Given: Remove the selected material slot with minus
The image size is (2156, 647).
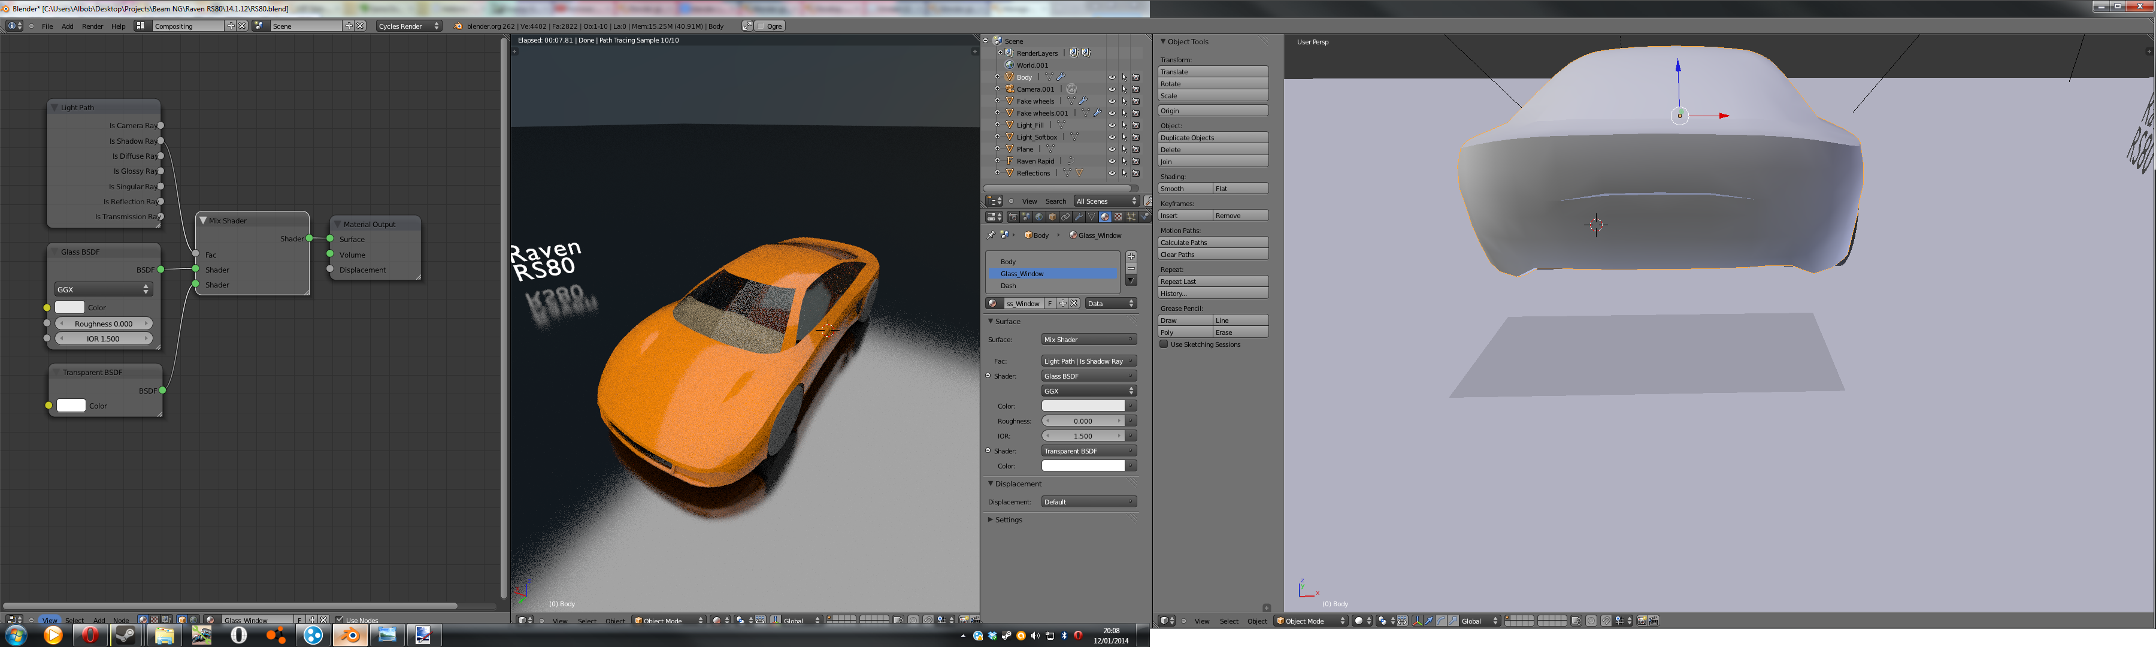Looking at the screenshot, I should (1131, 268).
